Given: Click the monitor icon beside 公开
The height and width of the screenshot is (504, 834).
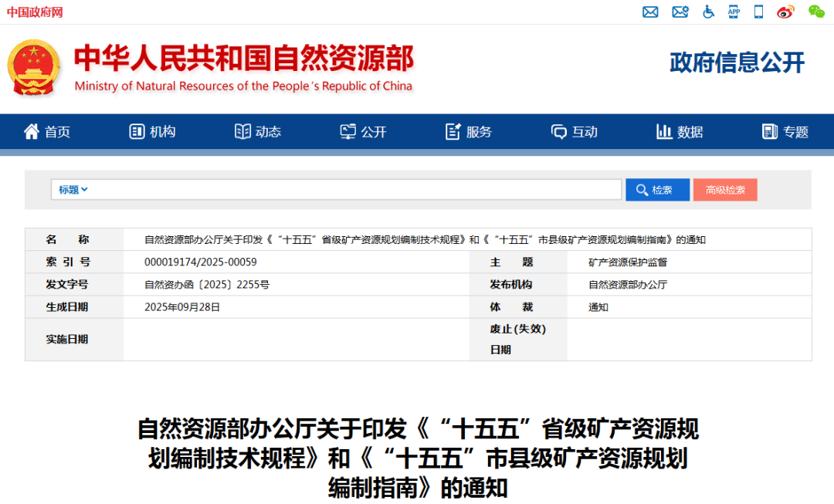Looking at the screenshot, I should click(x=347, y=131).
